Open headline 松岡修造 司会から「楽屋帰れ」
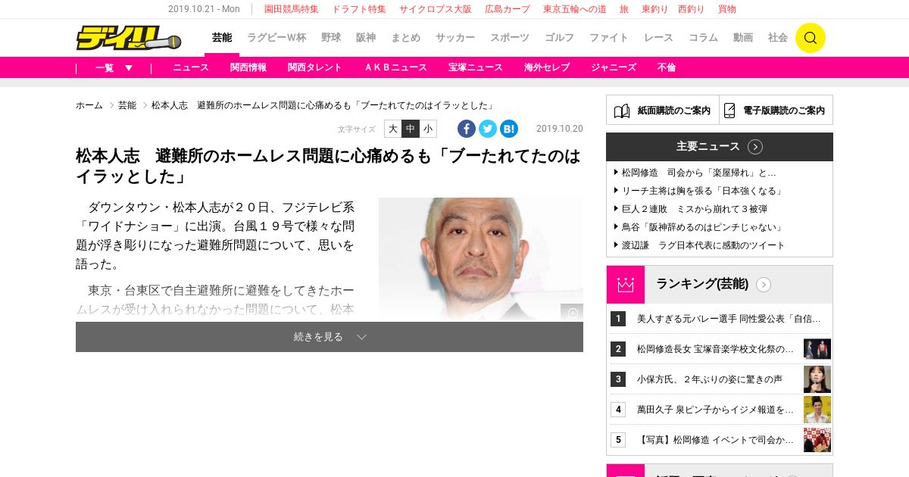Image resolution: width=909 pixels, height=477 pixels. point(699,173)
